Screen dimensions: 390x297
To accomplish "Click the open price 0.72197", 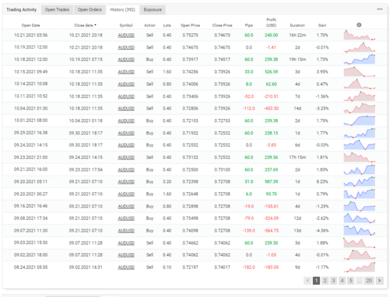I will (x=190, y=267).
